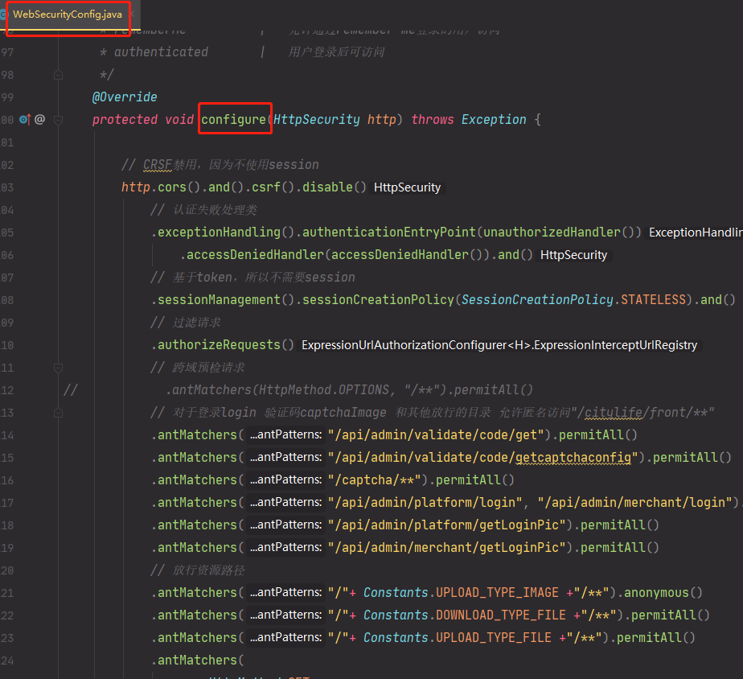Click the authorizeRequests() call
The image size is (743, 679).
225,344
